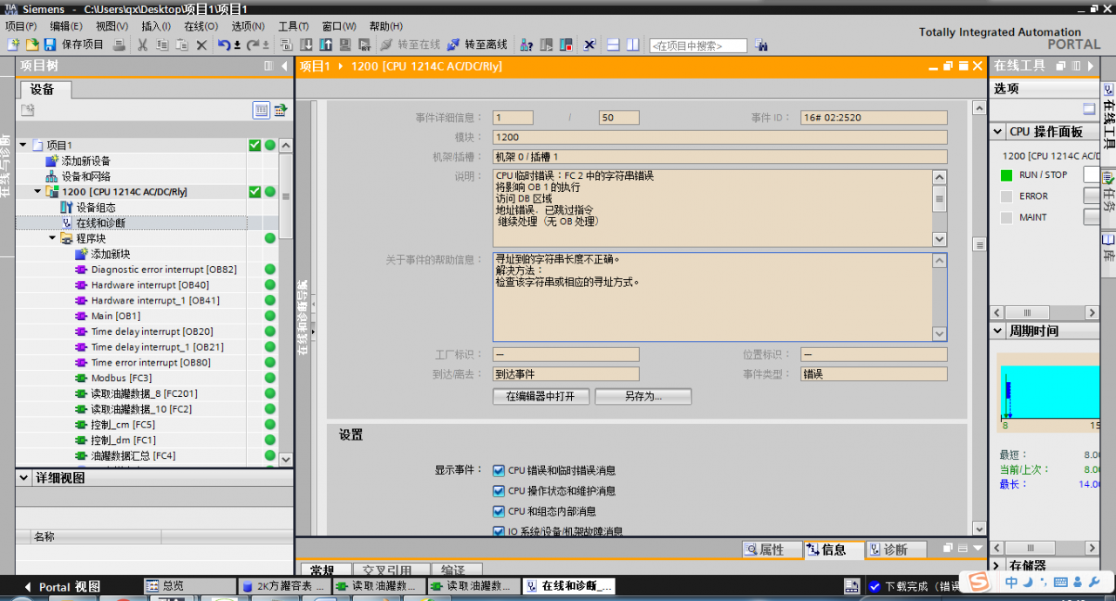
Task: Click the 设备和网络 network icon
Action: tap(51, 176)
